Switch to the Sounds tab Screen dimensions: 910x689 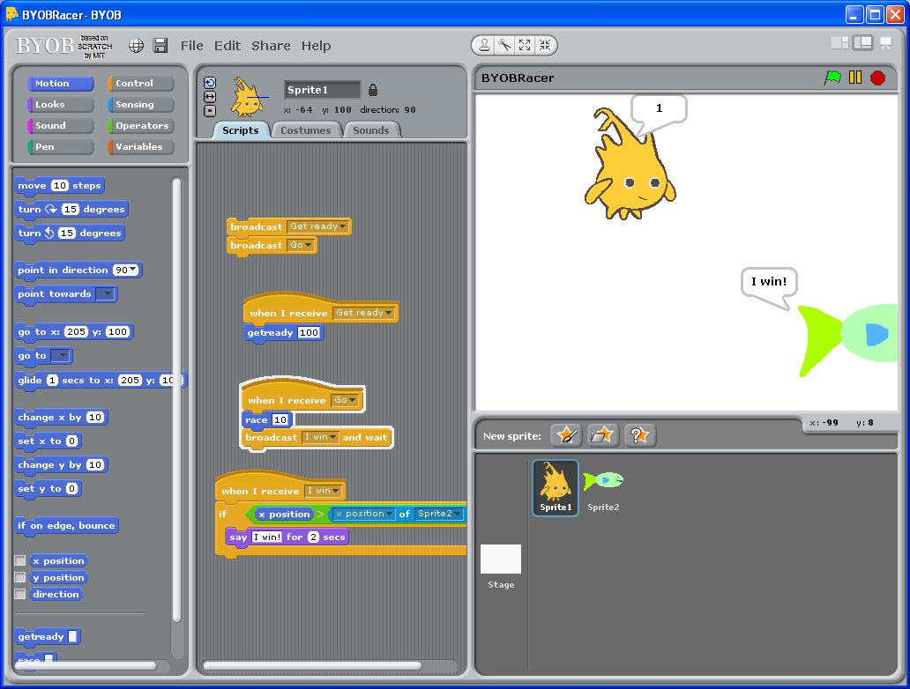[371, 130]
